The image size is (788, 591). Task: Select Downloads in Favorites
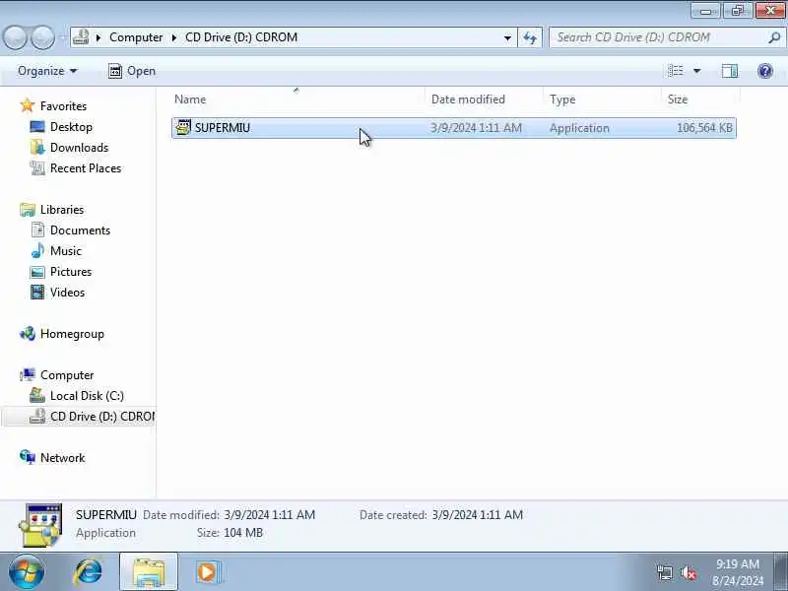[79, 147]
